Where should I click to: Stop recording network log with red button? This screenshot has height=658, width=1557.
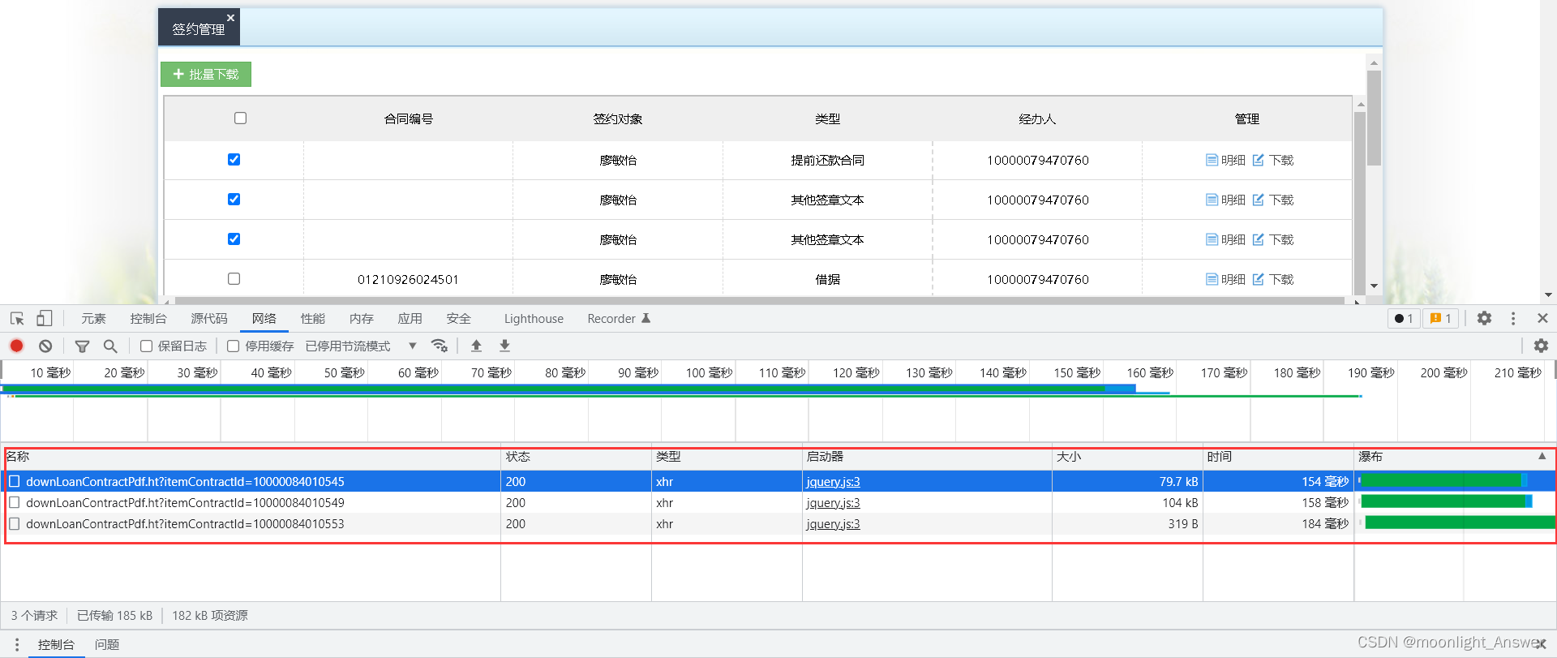click(16, 346)
